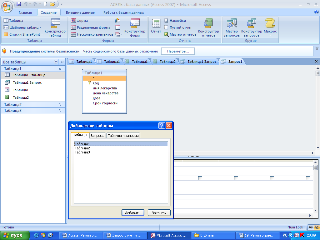Toggle the second Show checkbox in query grid
This screenshot has width=320, height=240.
tap(236, 178)
